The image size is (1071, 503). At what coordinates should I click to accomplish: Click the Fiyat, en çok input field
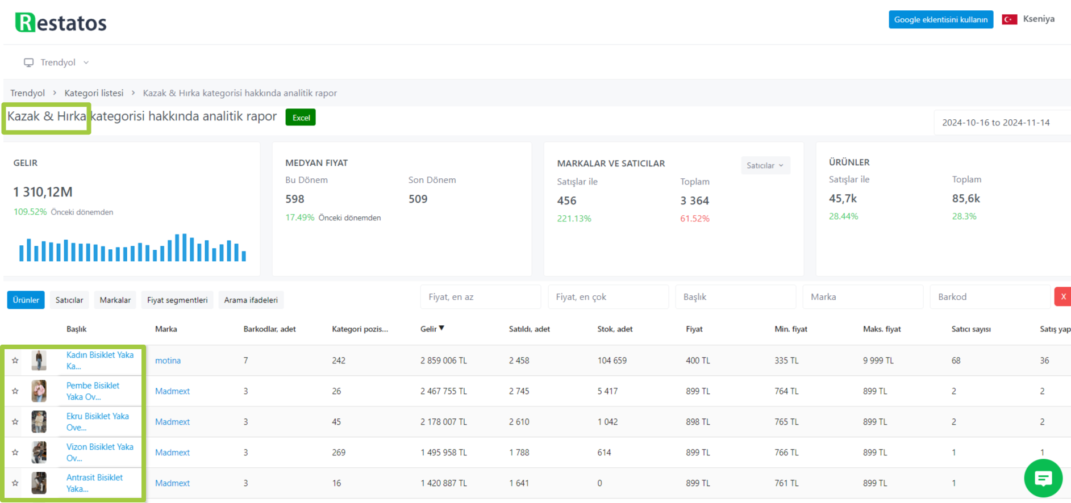[x=608, y=297]
